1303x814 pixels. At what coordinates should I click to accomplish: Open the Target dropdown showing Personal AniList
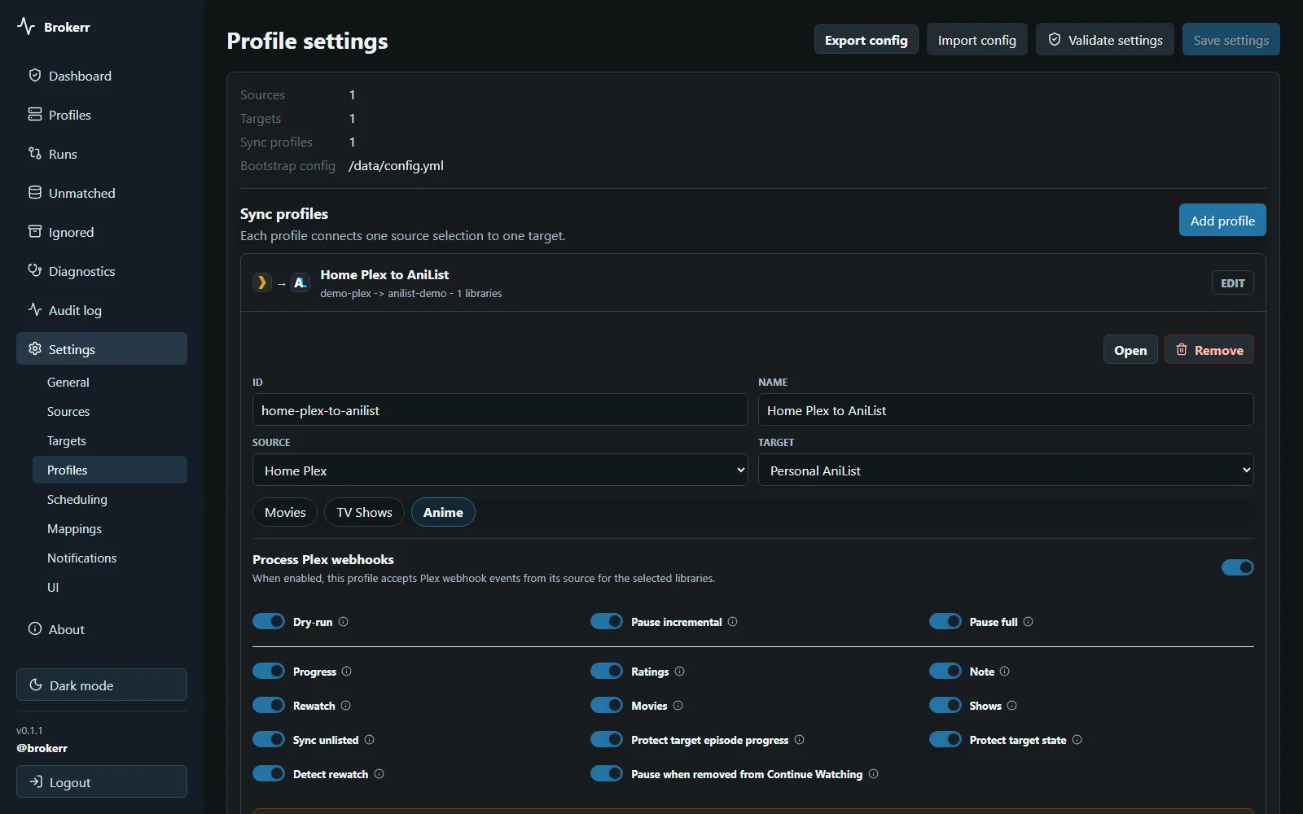1006,470
